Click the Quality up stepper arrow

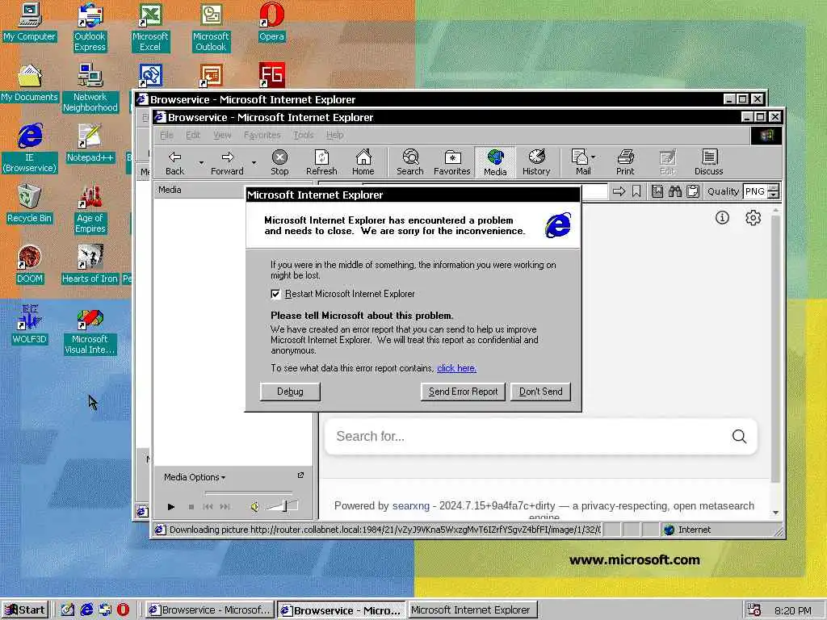tap(773, 187)
